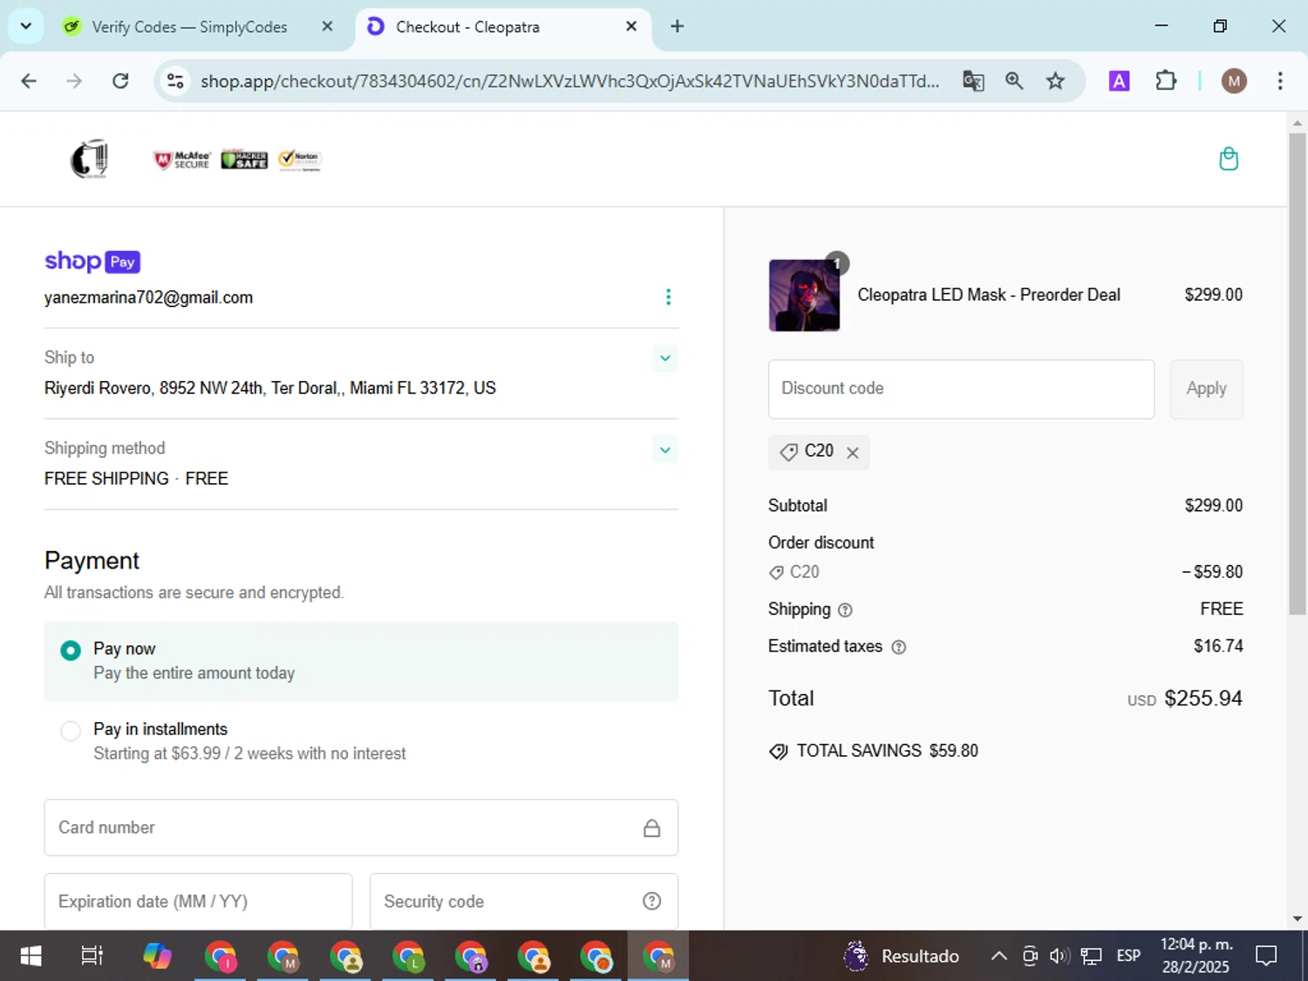Click the lock icon in Card number field
Screen dimensions: 1308x981
(x=651, y=828)
